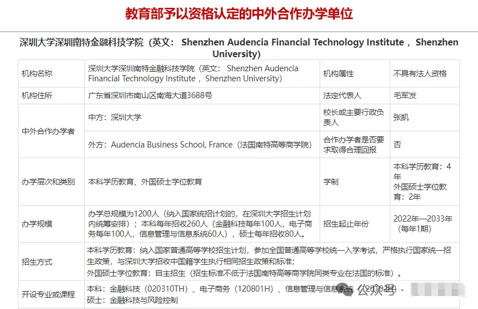Select the cell 中方：深圳大学
Screen dimensions: 478x309
[202, 118]
